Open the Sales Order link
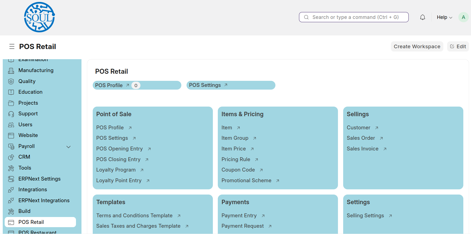Image resolution: width=471 pixels, height=234 pixels. 361,138
